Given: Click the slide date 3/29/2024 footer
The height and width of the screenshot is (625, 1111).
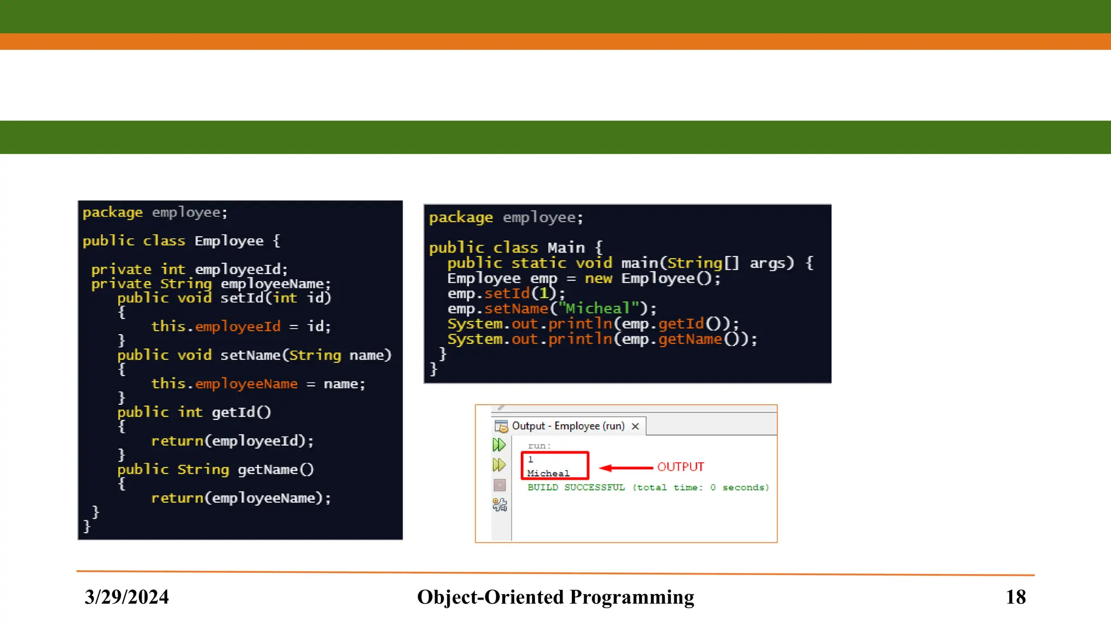Looking at the screenshot, I should (126, 597).
